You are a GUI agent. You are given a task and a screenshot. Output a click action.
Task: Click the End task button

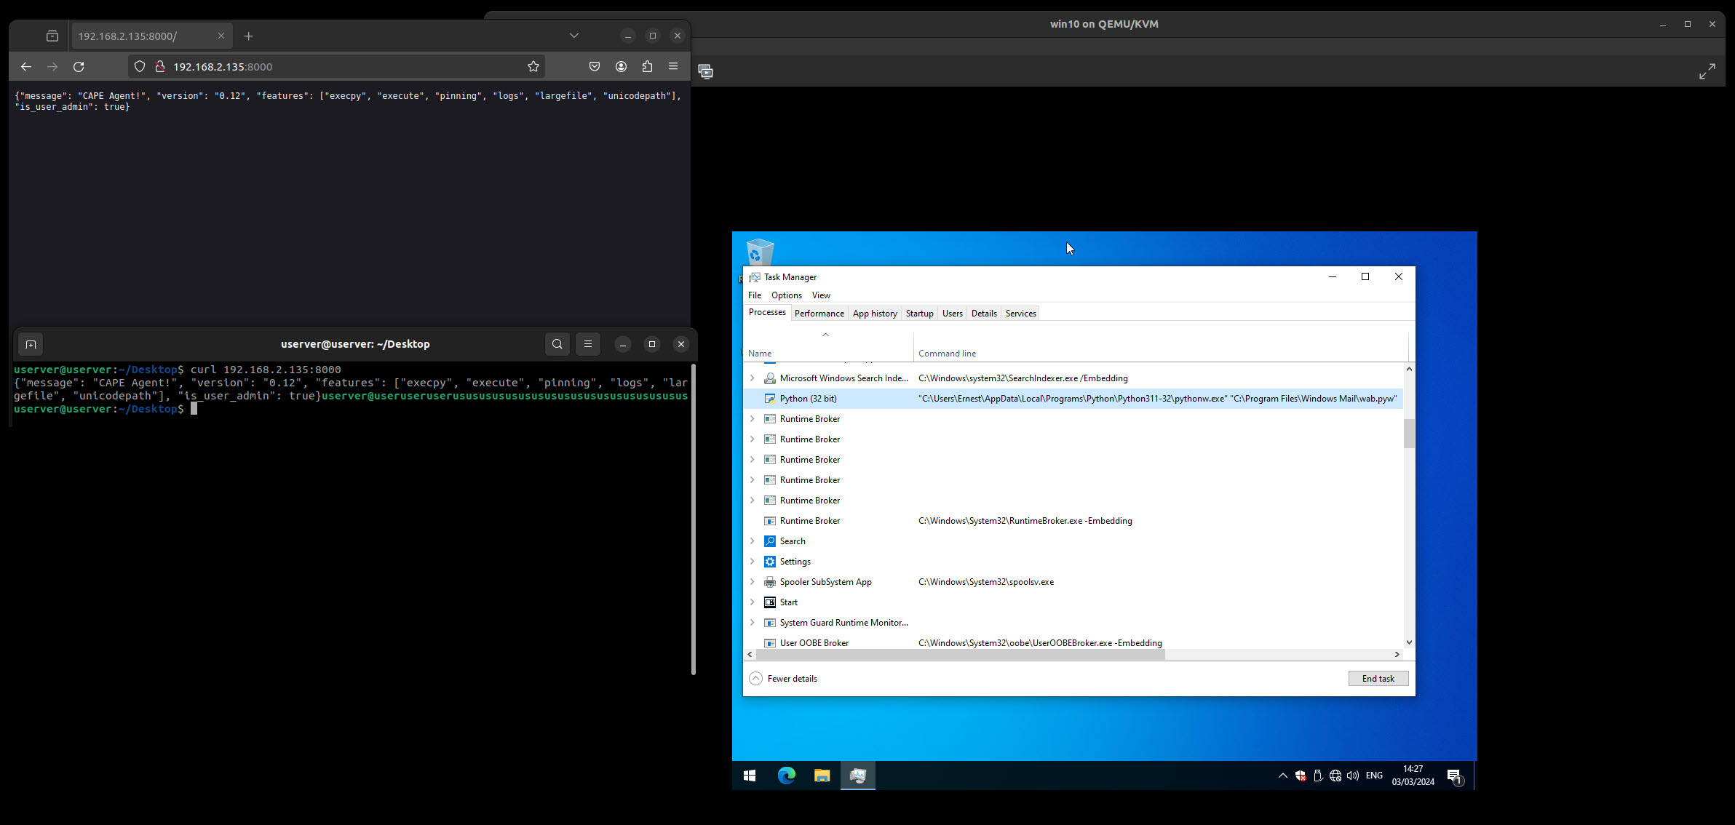click(1378, 679)
